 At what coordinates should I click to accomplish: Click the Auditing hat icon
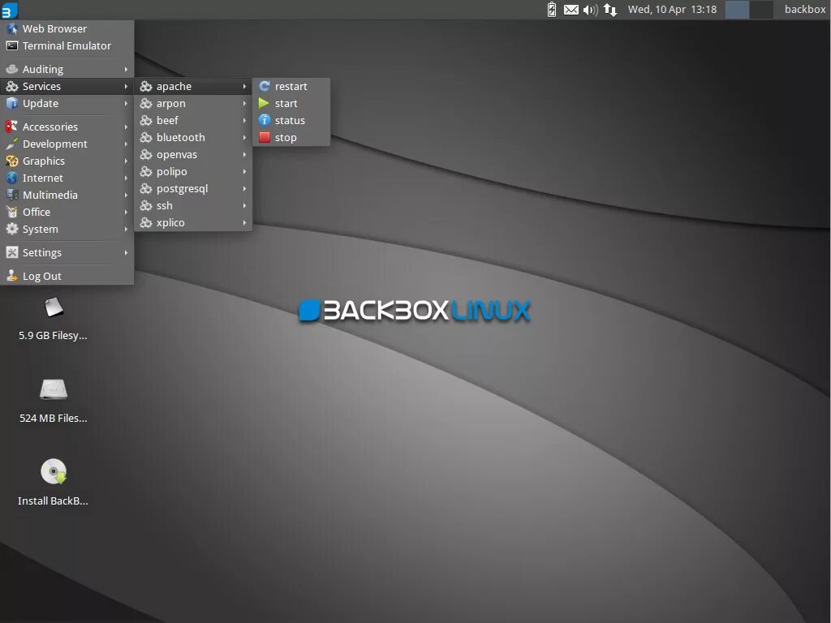(11, 70)
